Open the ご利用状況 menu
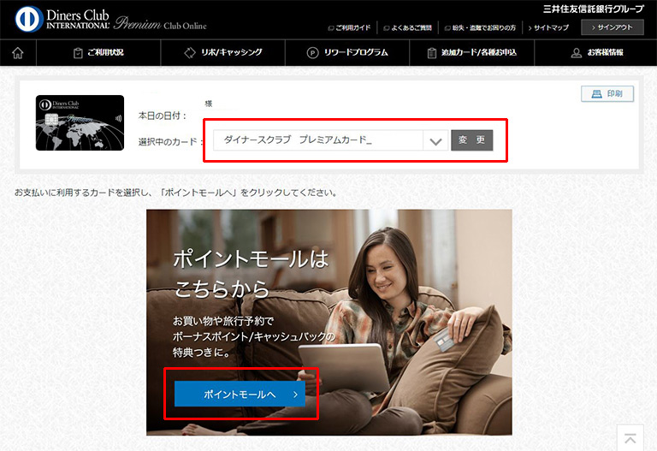657x451 pixels. (104, 52)
